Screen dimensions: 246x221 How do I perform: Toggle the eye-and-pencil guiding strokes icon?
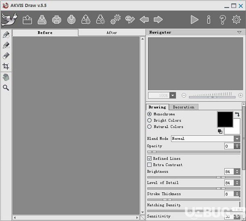[x=130, y=20]
